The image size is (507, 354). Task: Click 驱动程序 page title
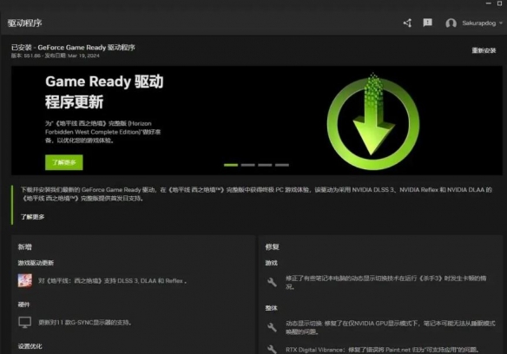[25, 23]
